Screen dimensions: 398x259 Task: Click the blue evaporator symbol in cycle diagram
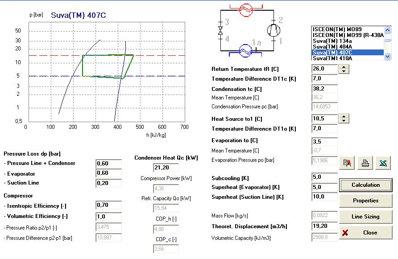[245, 50]
